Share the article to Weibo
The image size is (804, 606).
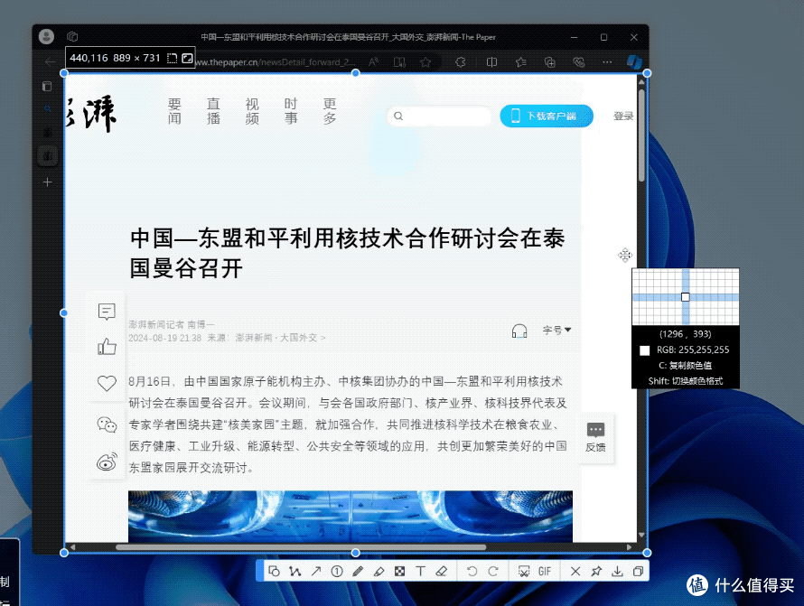click(107, 461)
